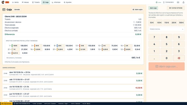187x105 pixels.
Task: Tap keypad digit 9
Action: tap(179, 37)
